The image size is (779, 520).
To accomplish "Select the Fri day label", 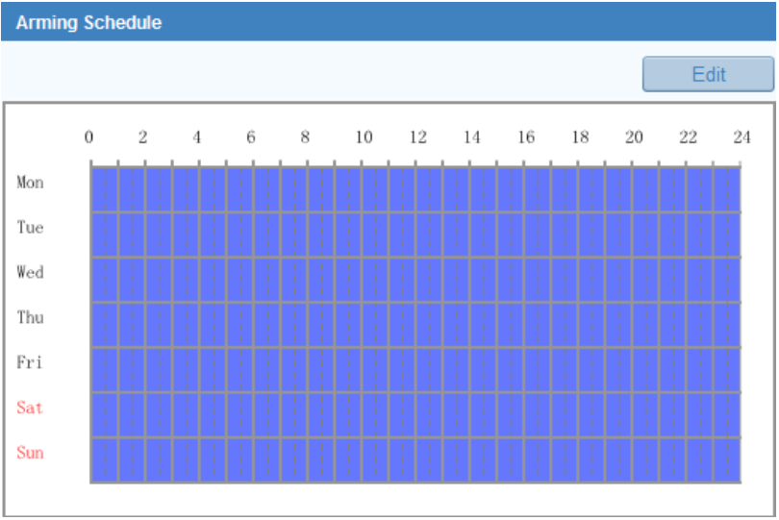I will 30,363.
